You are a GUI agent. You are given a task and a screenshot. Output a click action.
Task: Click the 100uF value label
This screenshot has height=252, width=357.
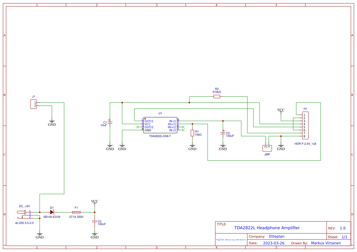[x=230, y=136]
